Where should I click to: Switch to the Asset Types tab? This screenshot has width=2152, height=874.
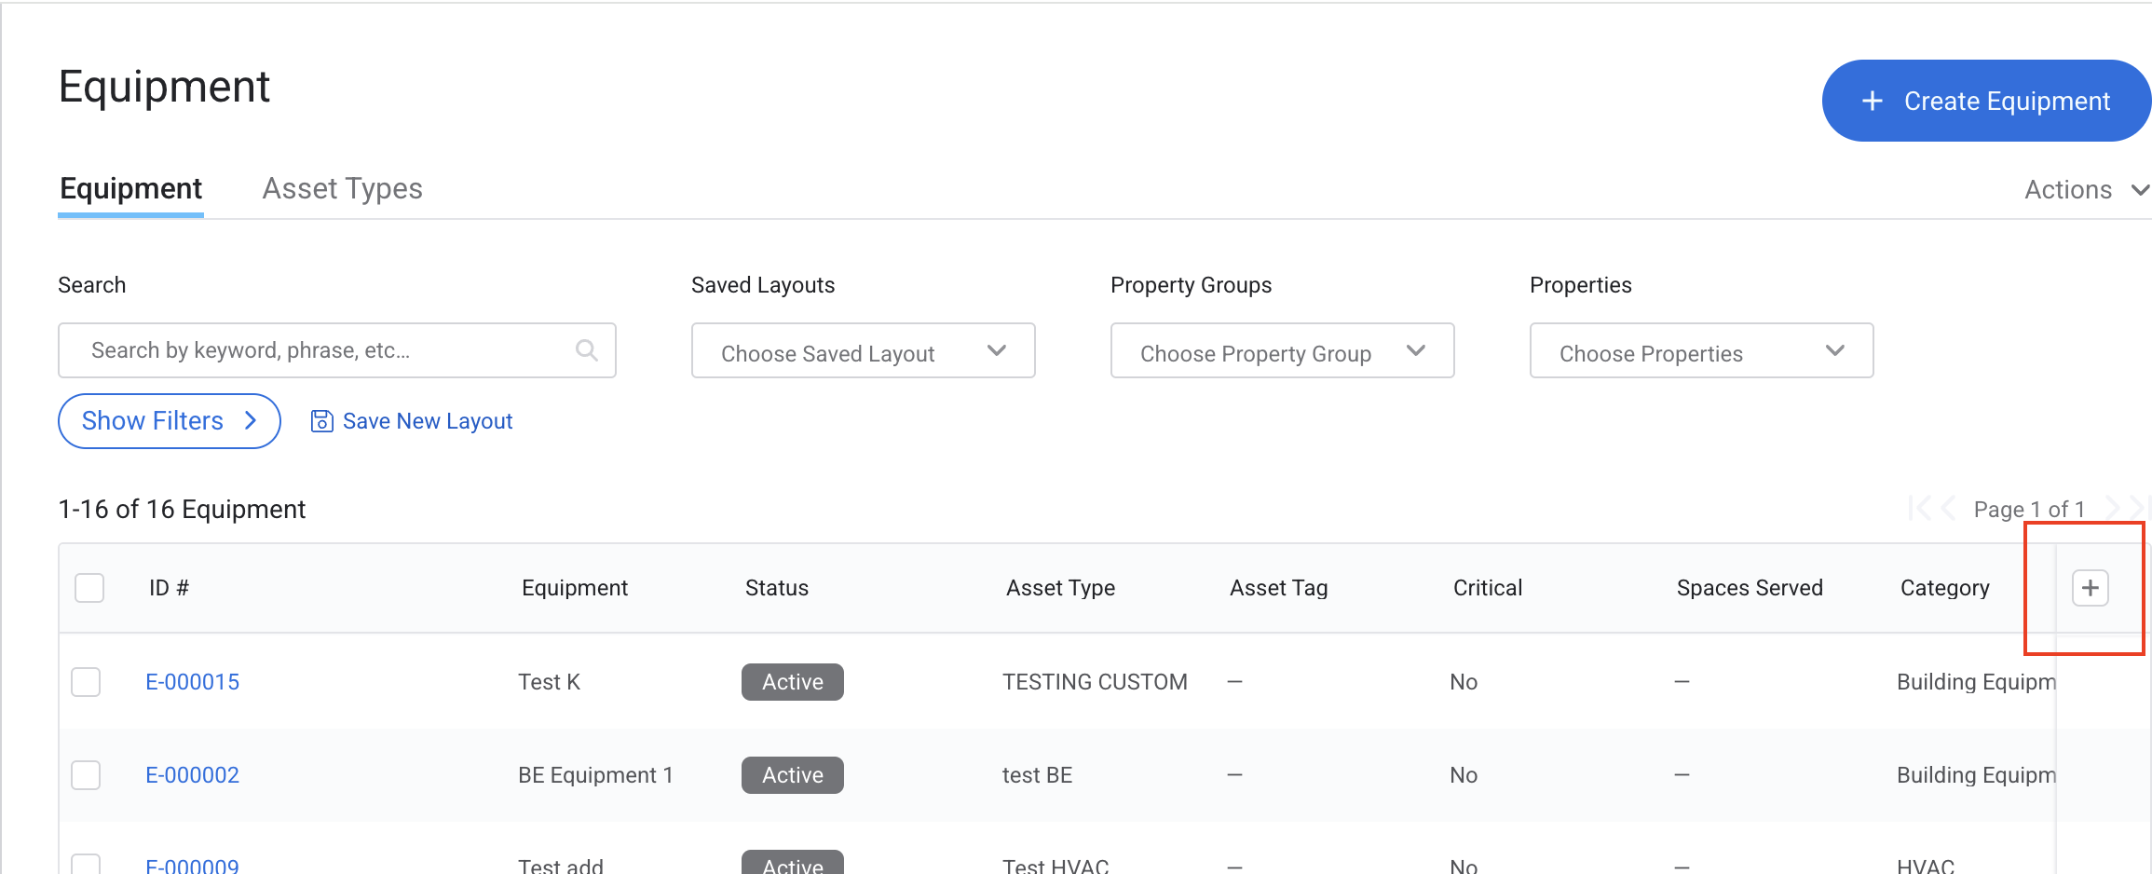click(x=342, y=189)
